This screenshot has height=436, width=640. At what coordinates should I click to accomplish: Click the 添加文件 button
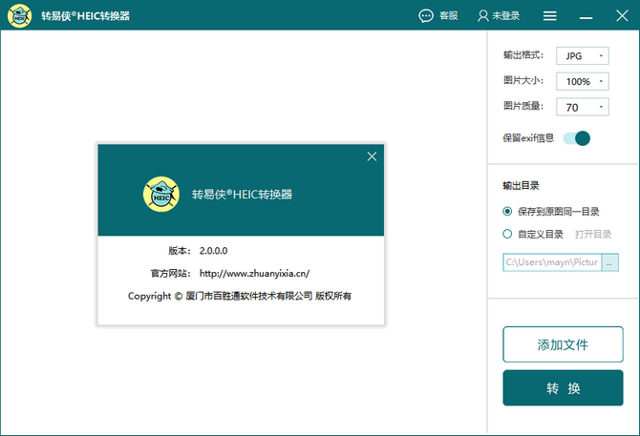pos(563,344)
